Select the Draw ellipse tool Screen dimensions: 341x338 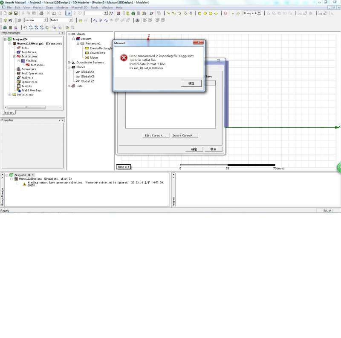216,13
